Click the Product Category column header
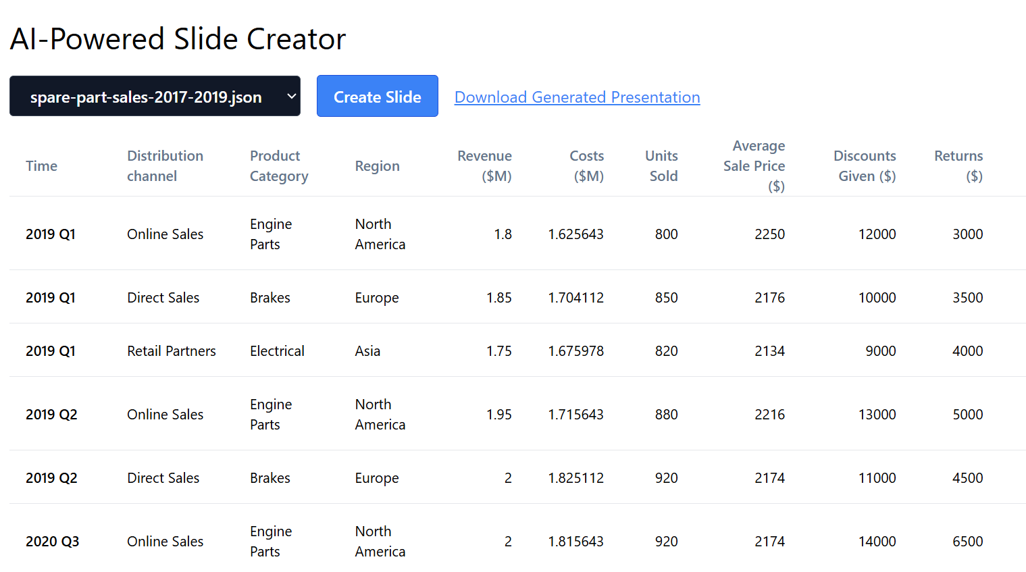This screenshot has height=572, width=1026. click(279, 166)
